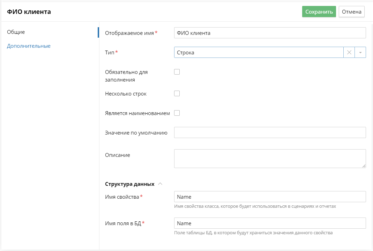The height and width of the screenshot is (251, 373).
Task: Check the Является наименованием box
Action: (x=177, y=113)
